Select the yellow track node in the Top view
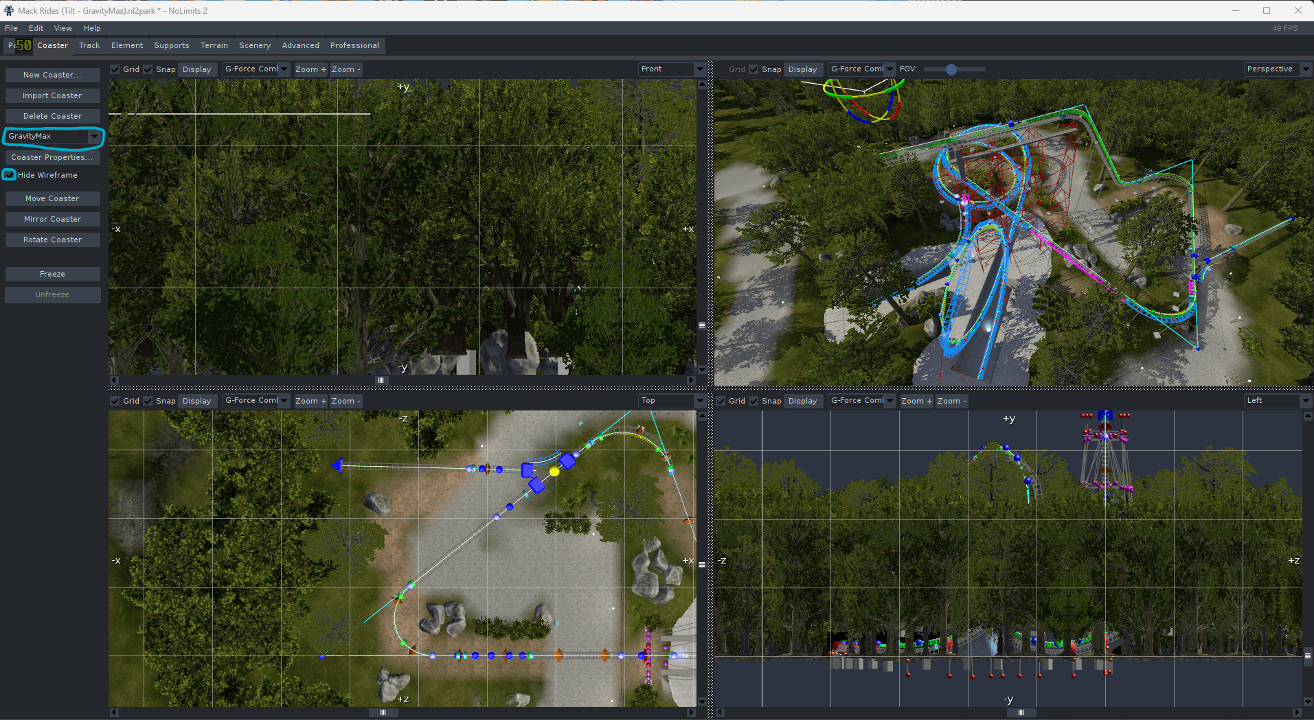This screenshot has width=1314, height=720. click(x=554, y=472)
